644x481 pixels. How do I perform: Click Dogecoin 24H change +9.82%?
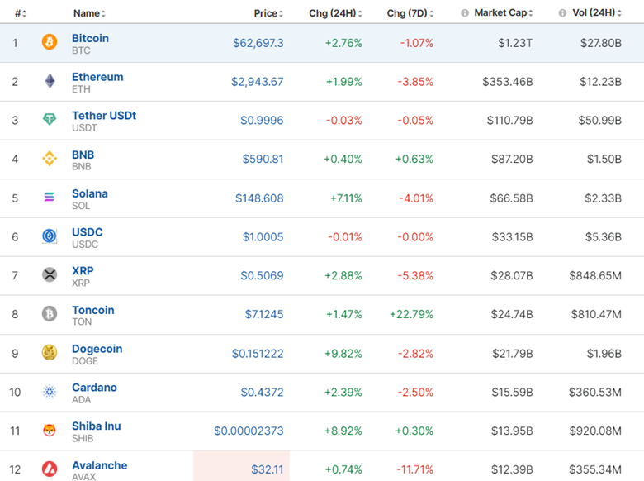(x=343, y=354)
